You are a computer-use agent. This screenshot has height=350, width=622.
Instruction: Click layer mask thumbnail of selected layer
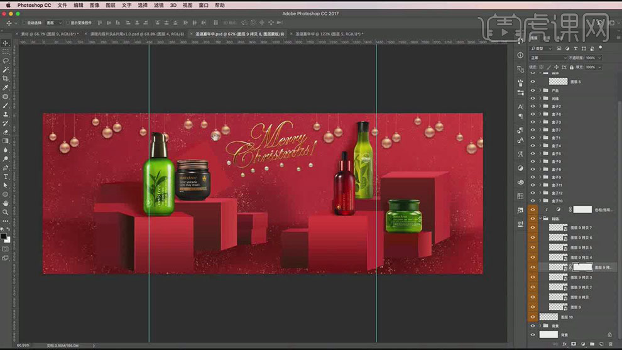(582, 267)
